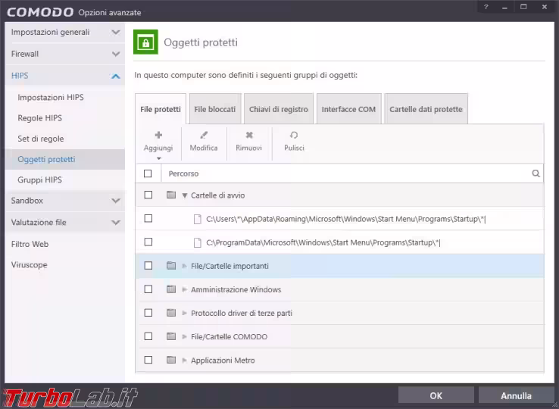The height and width of the screenshot is (409, 559).
Task: Click the Pulisci refresh icon
Action: click(294, 135)
